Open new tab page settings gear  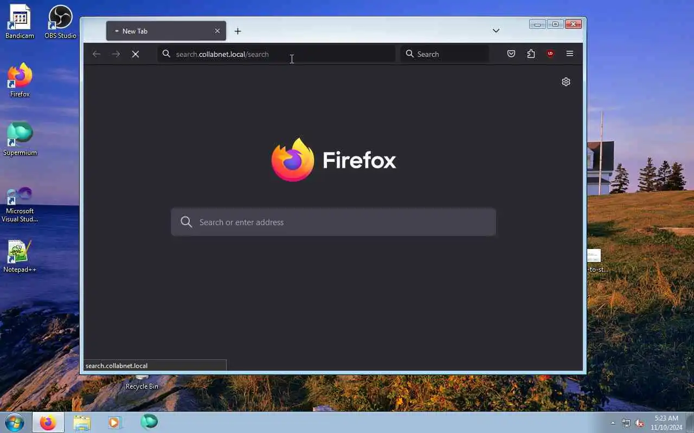566,82
